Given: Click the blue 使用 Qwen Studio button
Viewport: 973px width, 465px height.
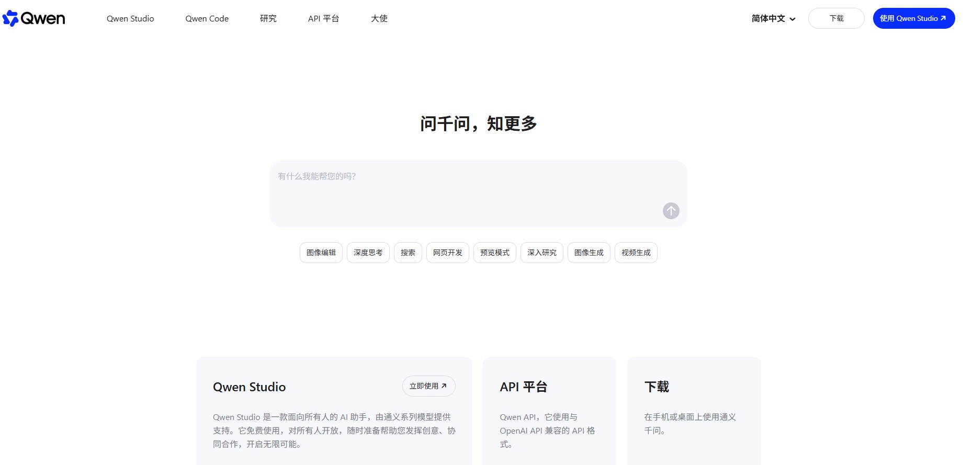Looking at the screenshot, I should pyautogui.click(x=914, y=18).
